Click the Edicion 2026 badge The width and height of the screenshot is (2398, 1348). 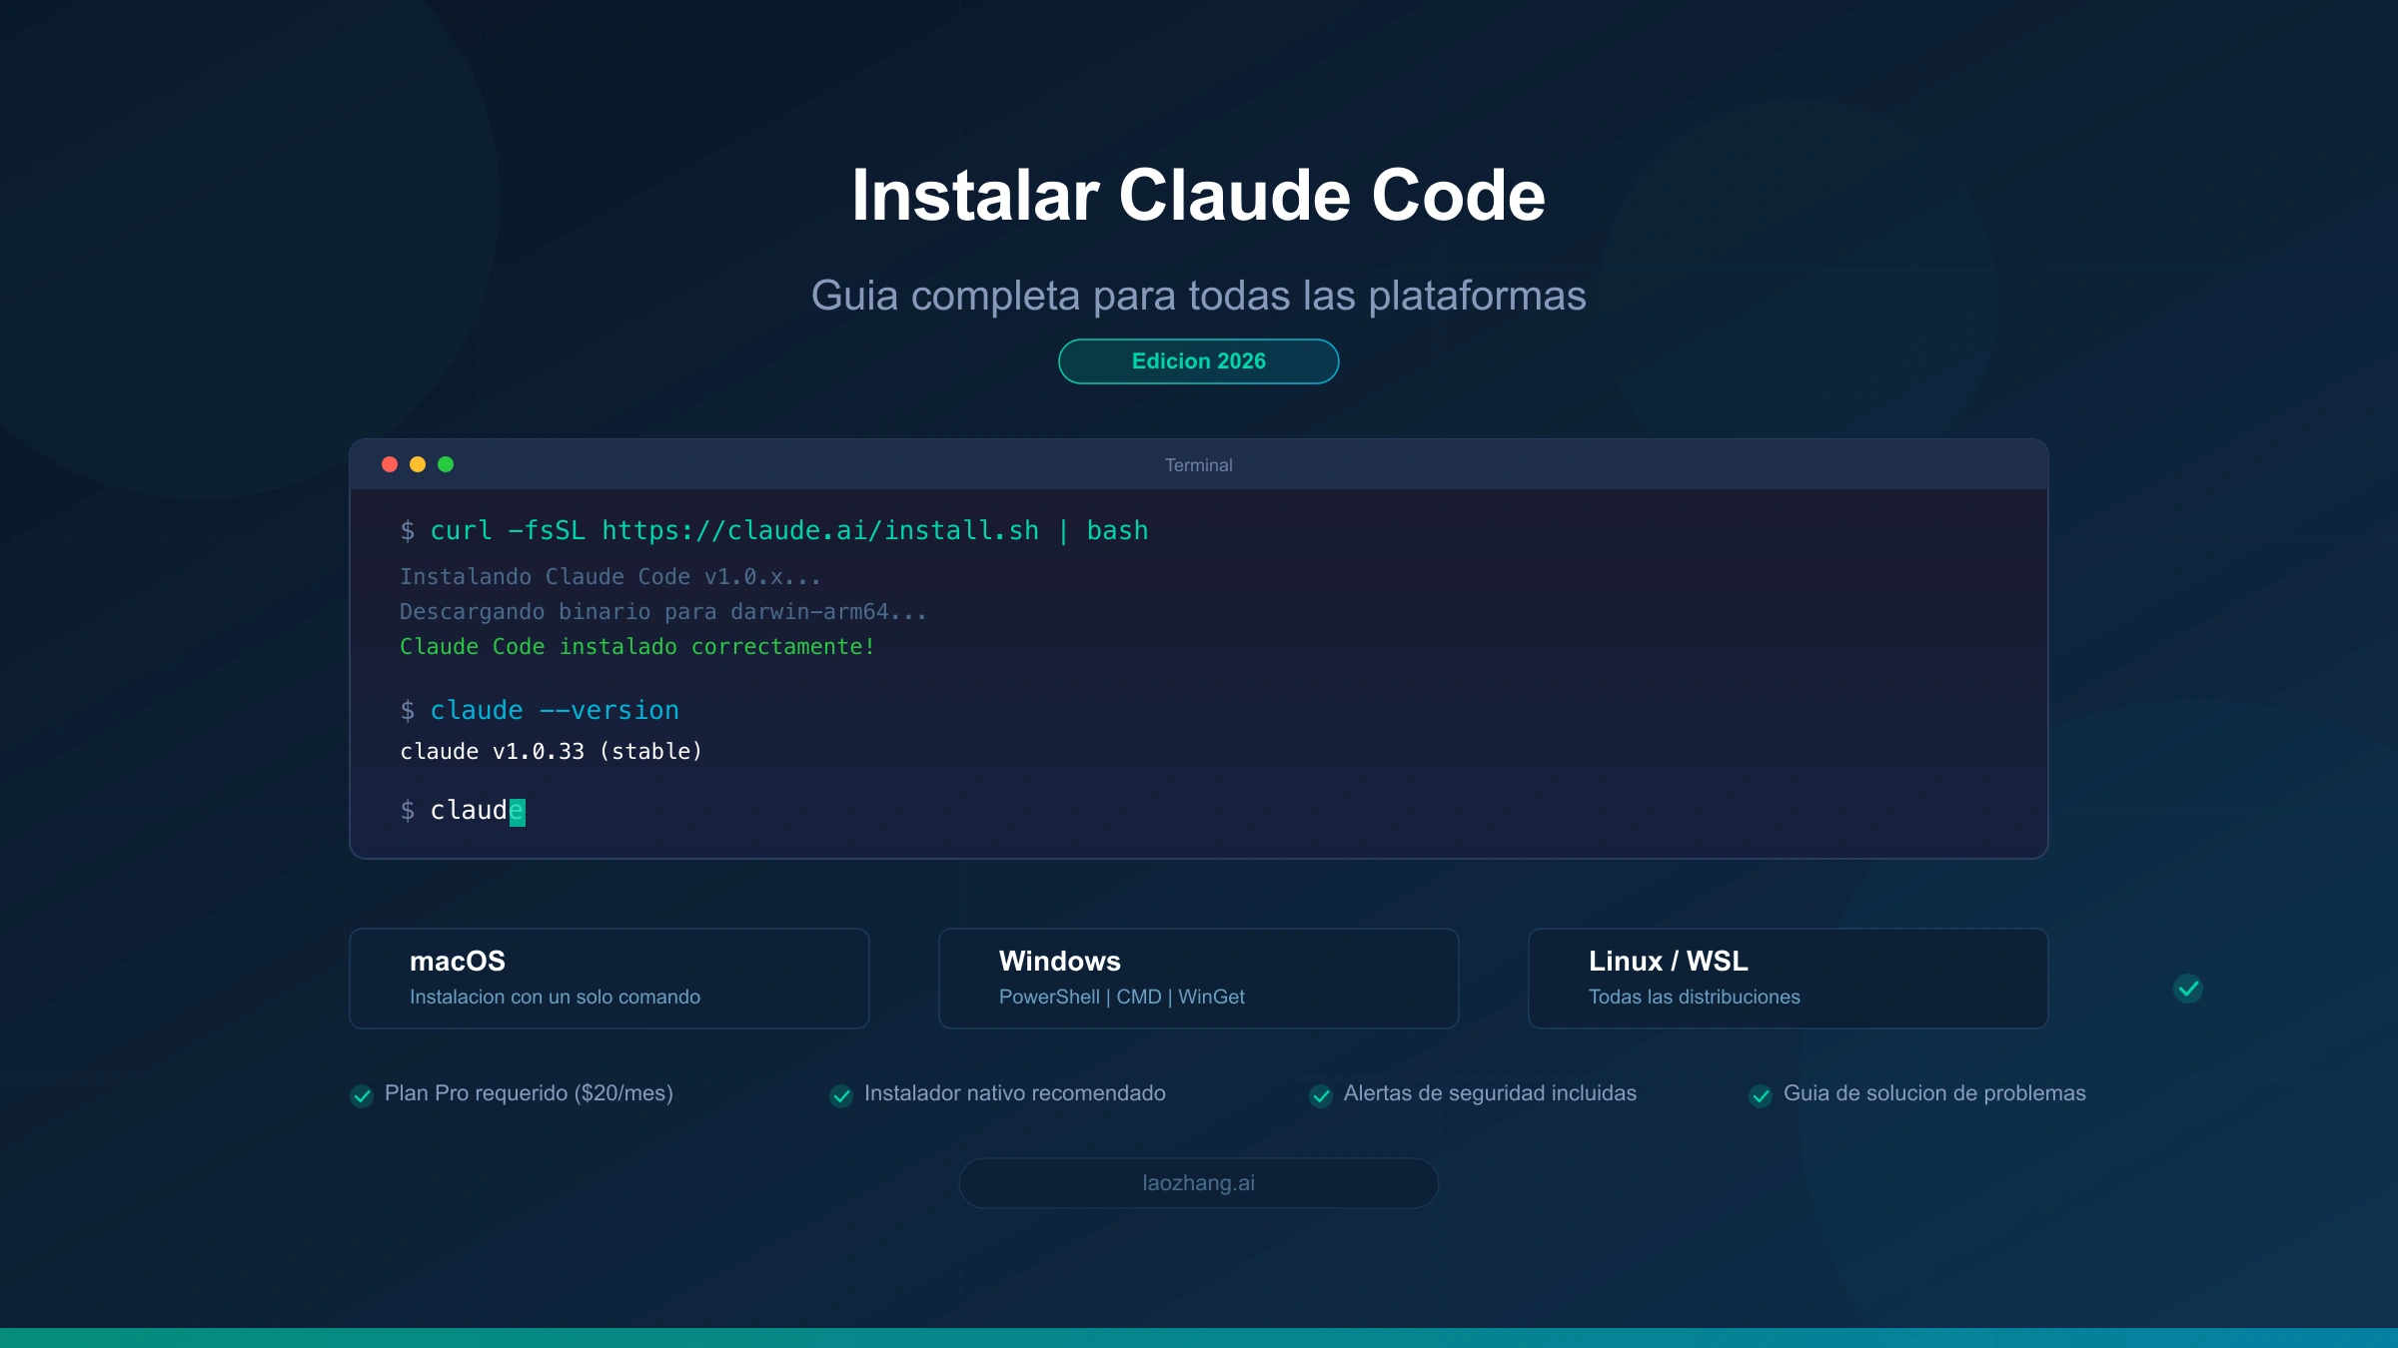point(1199,361)
